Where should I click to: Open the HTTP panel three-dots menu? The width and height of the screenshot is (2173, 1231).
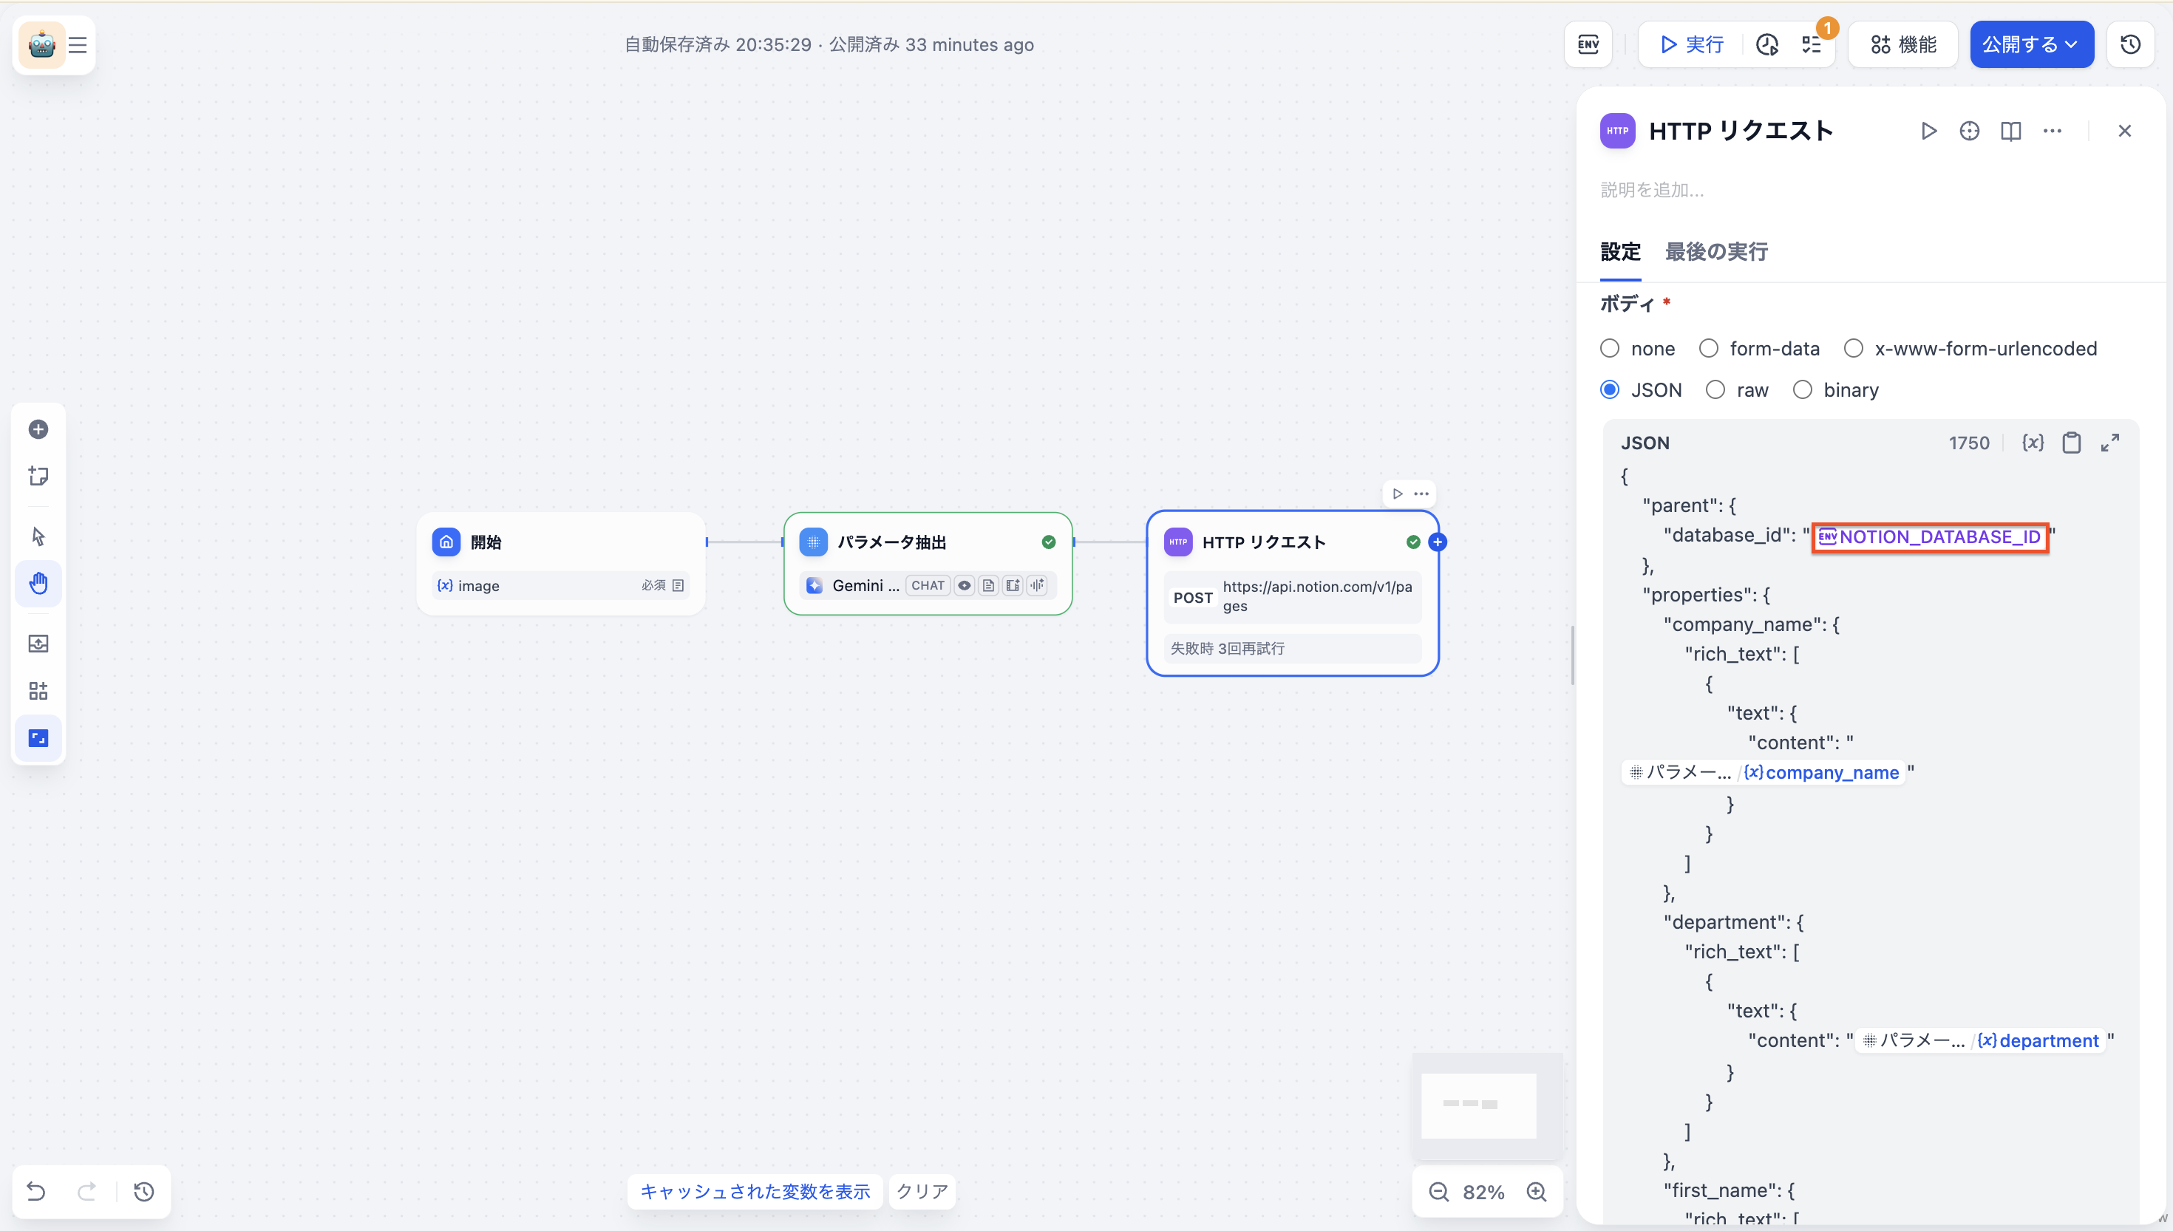click(2052, 131)
